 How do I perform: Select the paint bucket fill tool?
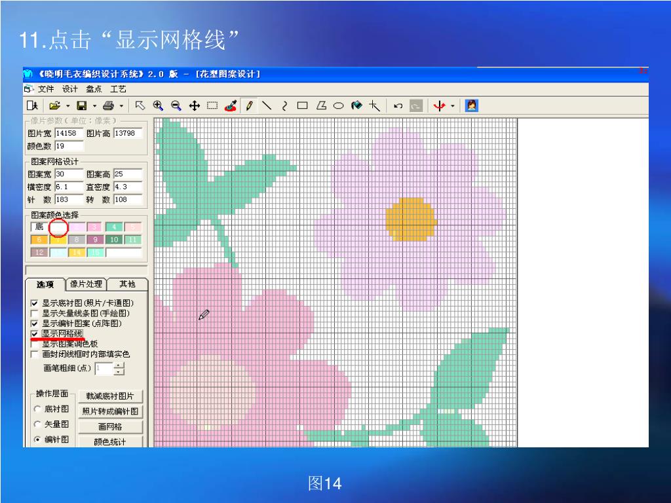[356, 105]
